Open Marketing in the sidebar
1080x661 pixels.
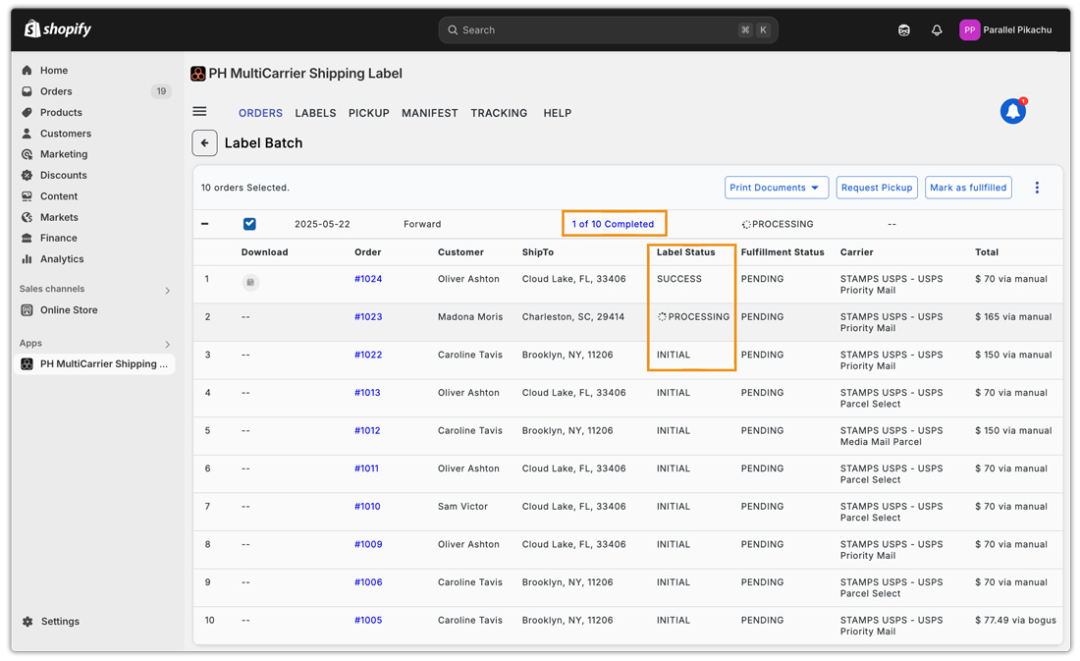[x=64, y=153]
